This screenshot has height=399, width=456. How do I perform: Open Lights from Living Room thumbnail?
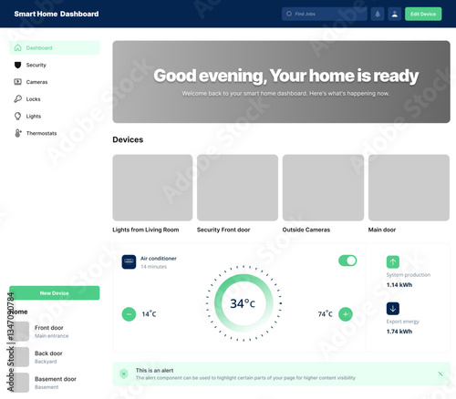click(152, 188)
